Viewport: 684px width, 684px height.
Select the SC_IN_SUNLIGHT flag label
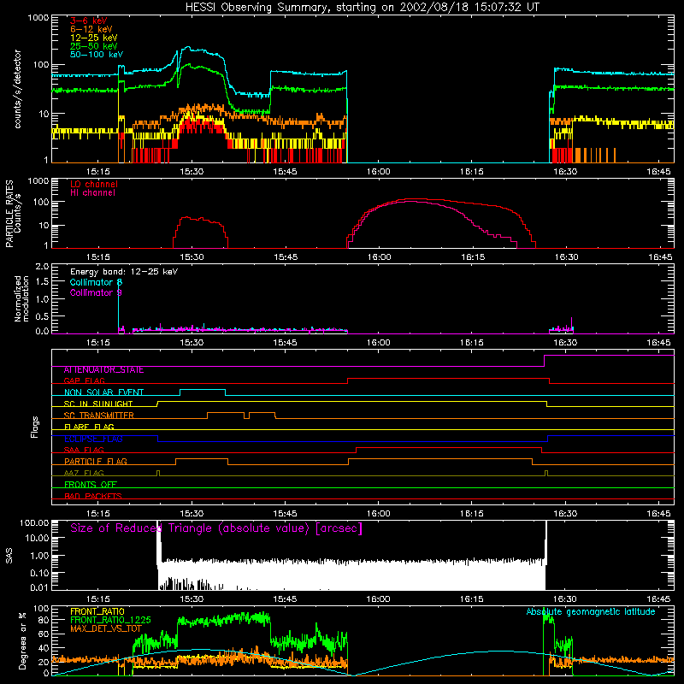(98, 404)
